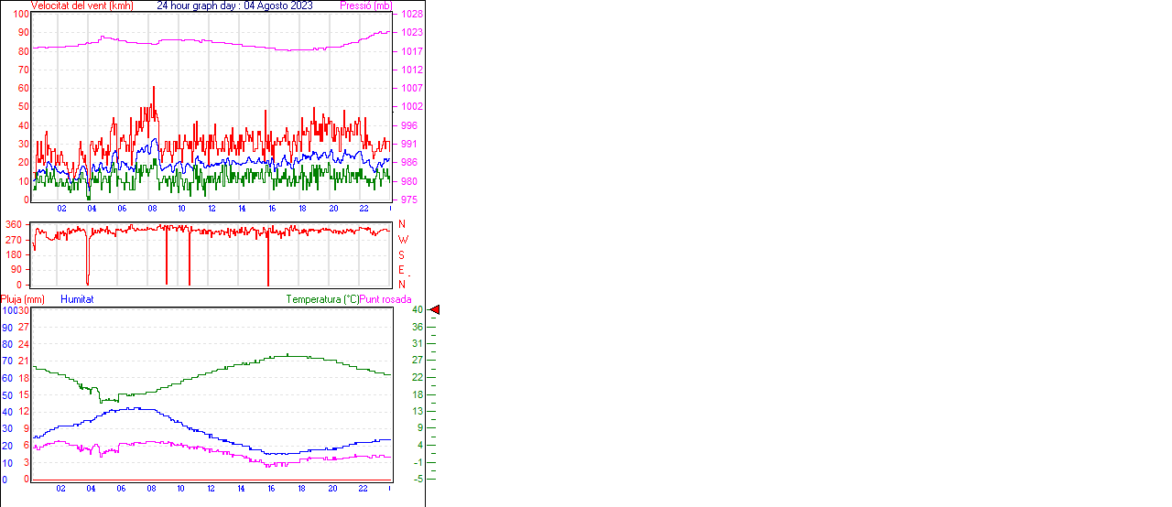Click the wind gust peak near 08 hours
Image resolution: width=1172 pixels, height=507 pixels.
154,88
